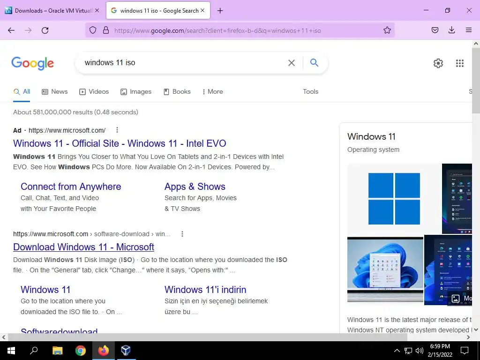Select the windows 11 iso Google tab
This screenshot has width=480, height=360.
click(x=158, y=10)
